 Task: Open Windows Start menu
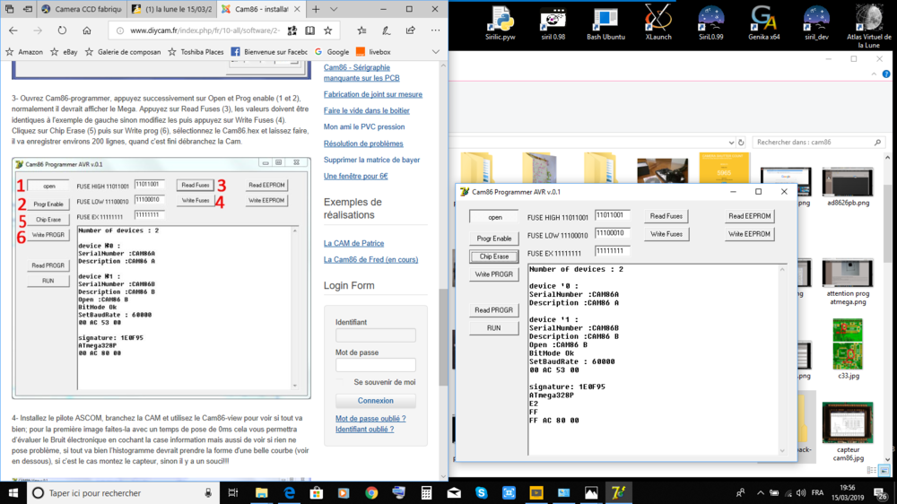[13, 492]
